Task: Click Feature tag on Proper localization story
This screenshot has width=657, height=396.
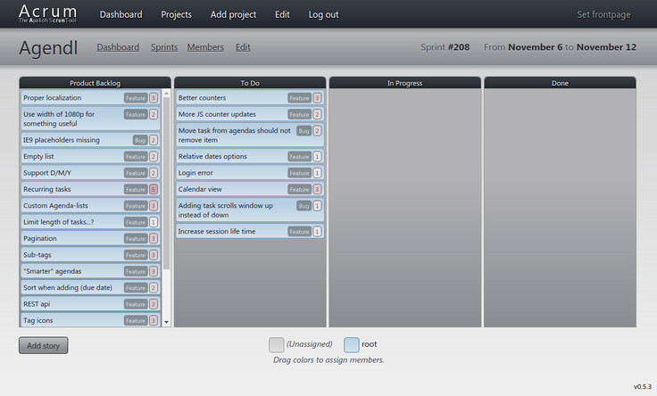Action: click(135, 98)
